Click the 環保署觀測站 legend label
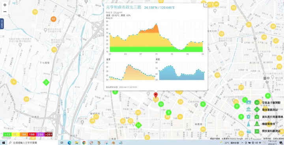 pos(270,109)
